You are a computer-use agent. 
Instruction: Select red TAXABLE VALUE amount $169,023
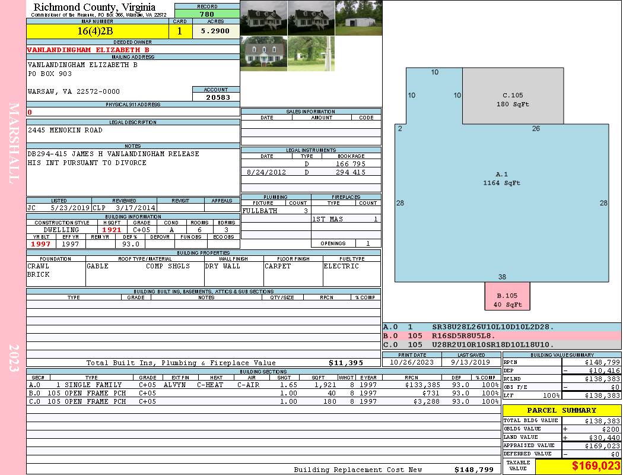tap(596, 466)
